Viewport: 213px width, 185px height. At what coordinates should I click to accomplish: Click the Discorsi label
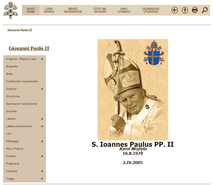(x=11, y=89)
